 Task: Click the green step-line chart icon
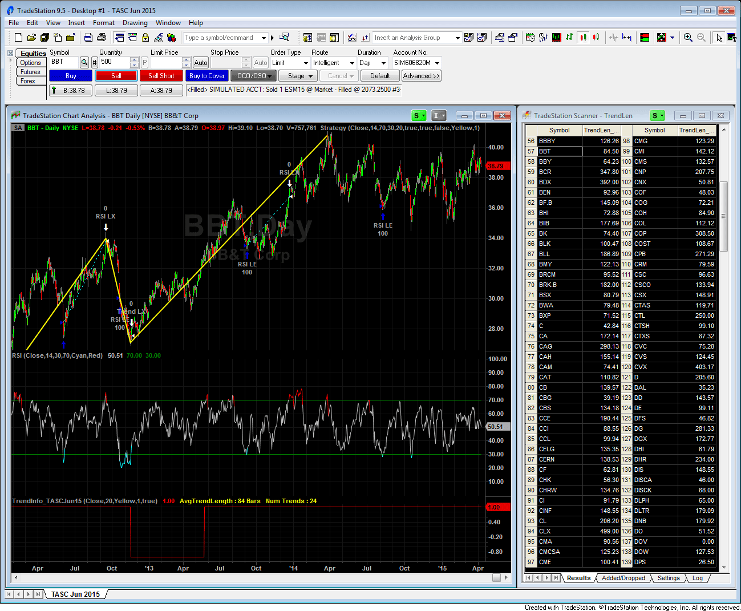pos(569,38)
